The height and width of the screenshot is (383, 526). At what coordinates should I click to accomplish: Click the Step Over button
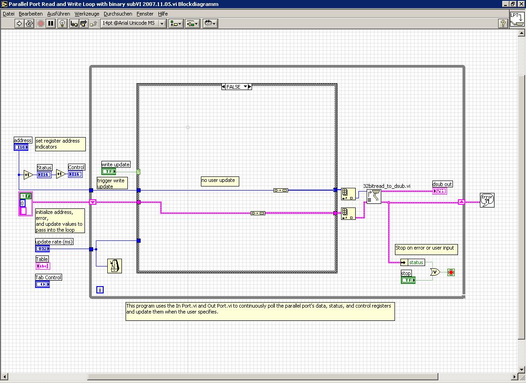(84, 23)
